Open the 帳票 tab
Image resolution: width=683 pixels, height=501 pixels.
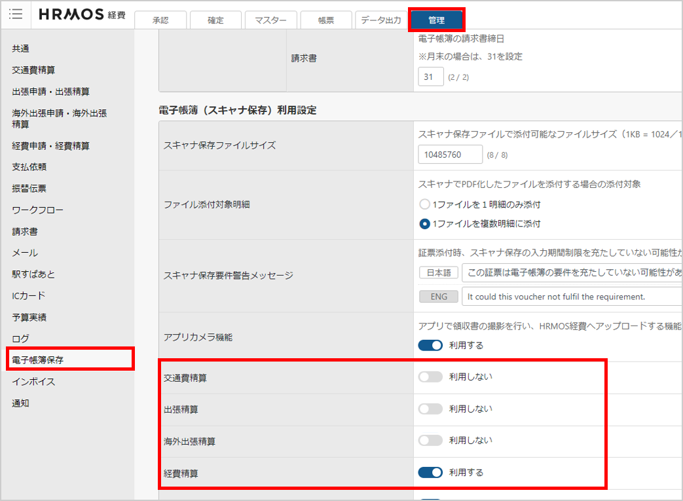326,20
